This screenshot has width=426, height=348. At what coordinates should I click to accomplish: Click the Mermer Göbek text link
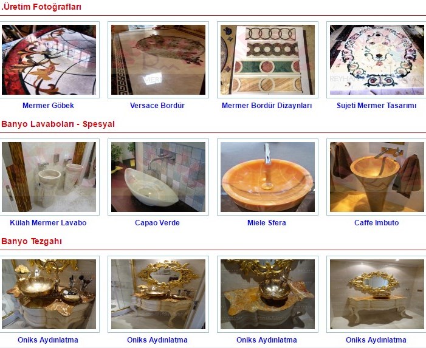click(x=48, y=105)
